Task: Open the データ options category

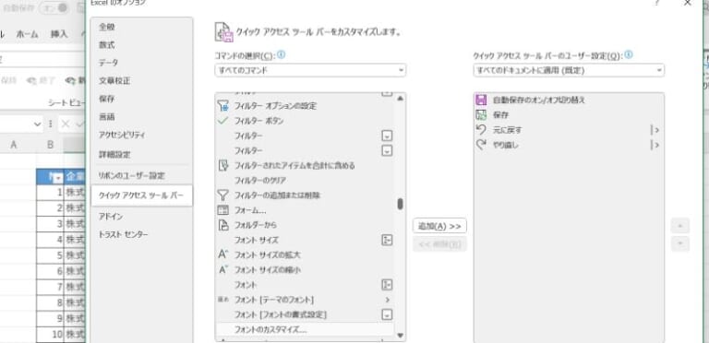Action: point(109,63)
